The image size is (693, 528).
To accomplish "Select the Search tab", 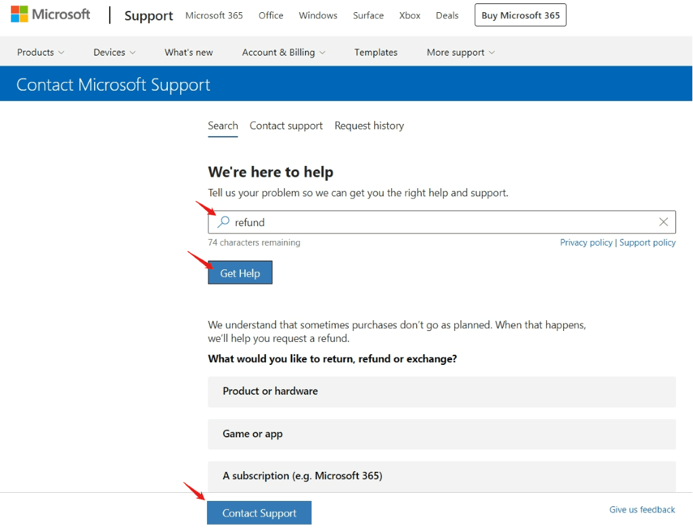I will (x=223, y=126).
